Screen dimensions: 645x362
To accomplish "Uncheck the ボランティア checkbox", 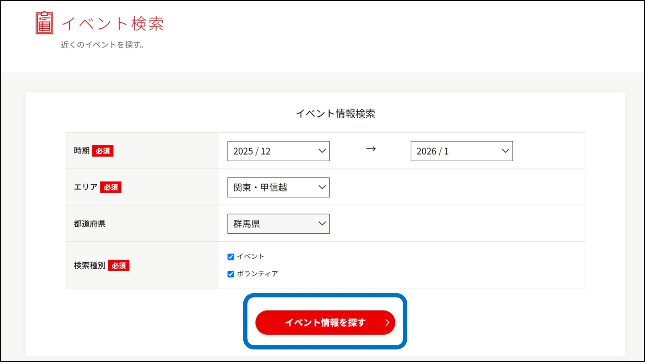I will [x=231, y=274].
